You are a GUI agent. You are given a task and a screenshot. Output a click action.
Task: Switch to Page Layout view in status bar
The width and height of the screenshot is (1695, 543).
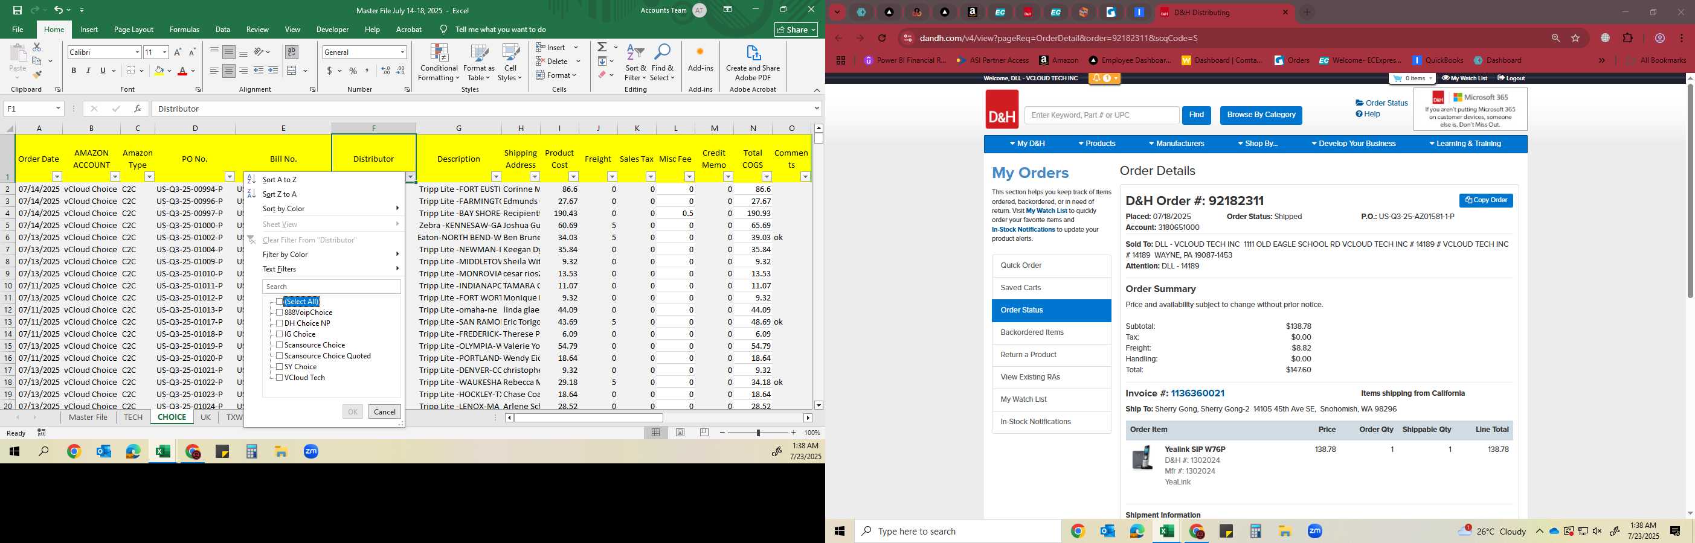680,433
